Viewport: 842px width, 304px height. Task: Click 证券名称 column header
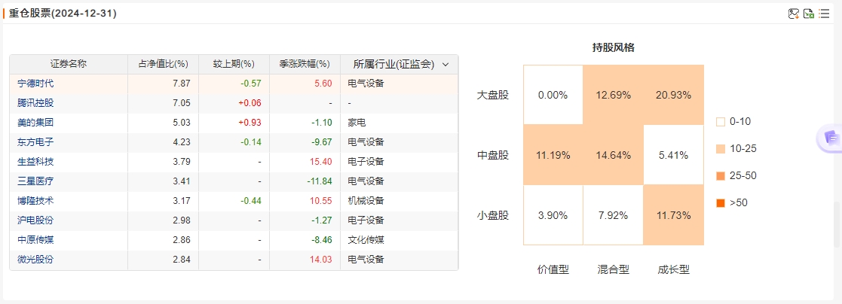click(69, 65)
